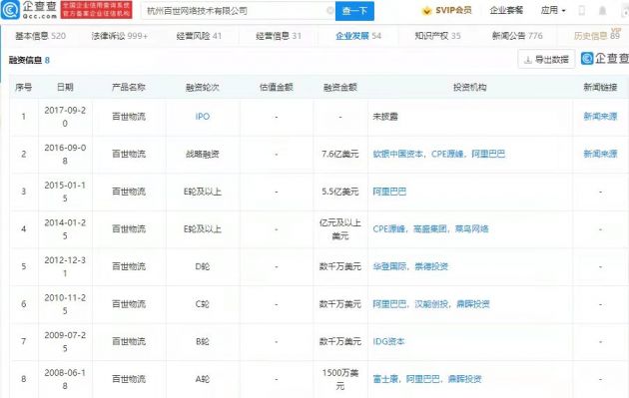Open 新闻来源 link for the 战略融资 row
The height and width of the screenshot is (398, 629).
(x=600, y=154)
